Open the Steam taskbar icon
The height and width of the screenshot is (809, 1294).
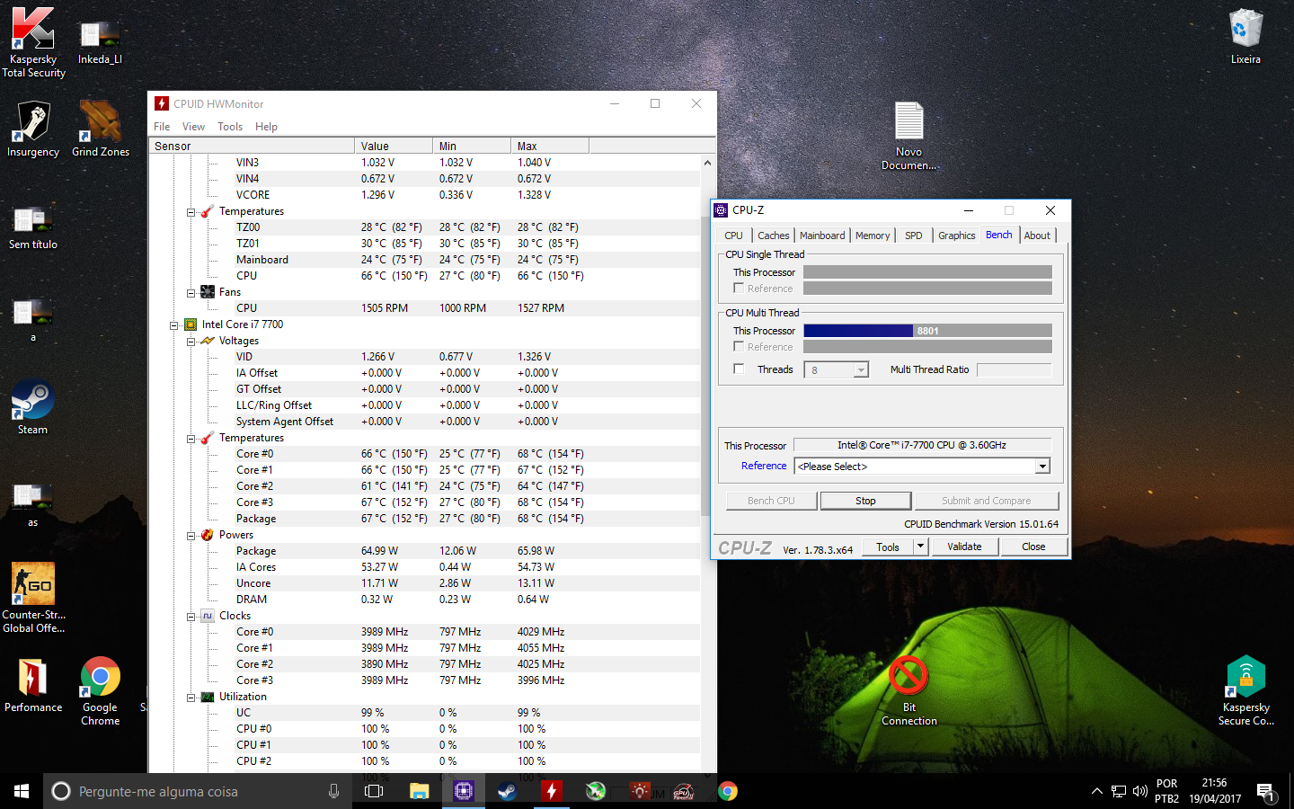(508, 791)
